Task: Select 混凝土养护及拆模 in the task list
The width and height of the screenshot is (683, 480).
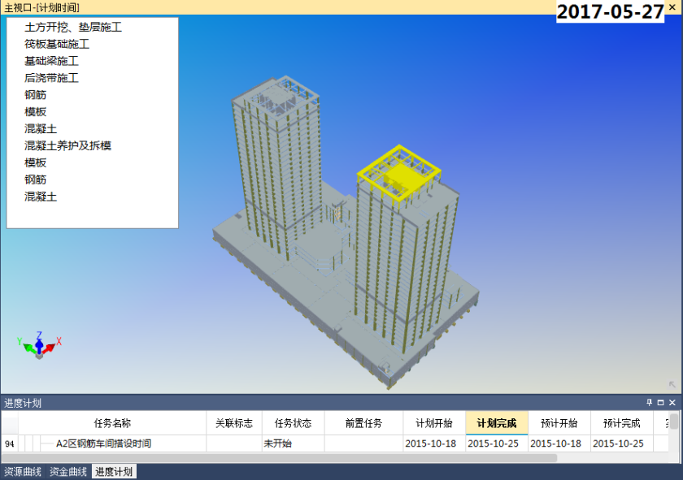Action: [67, 145]
